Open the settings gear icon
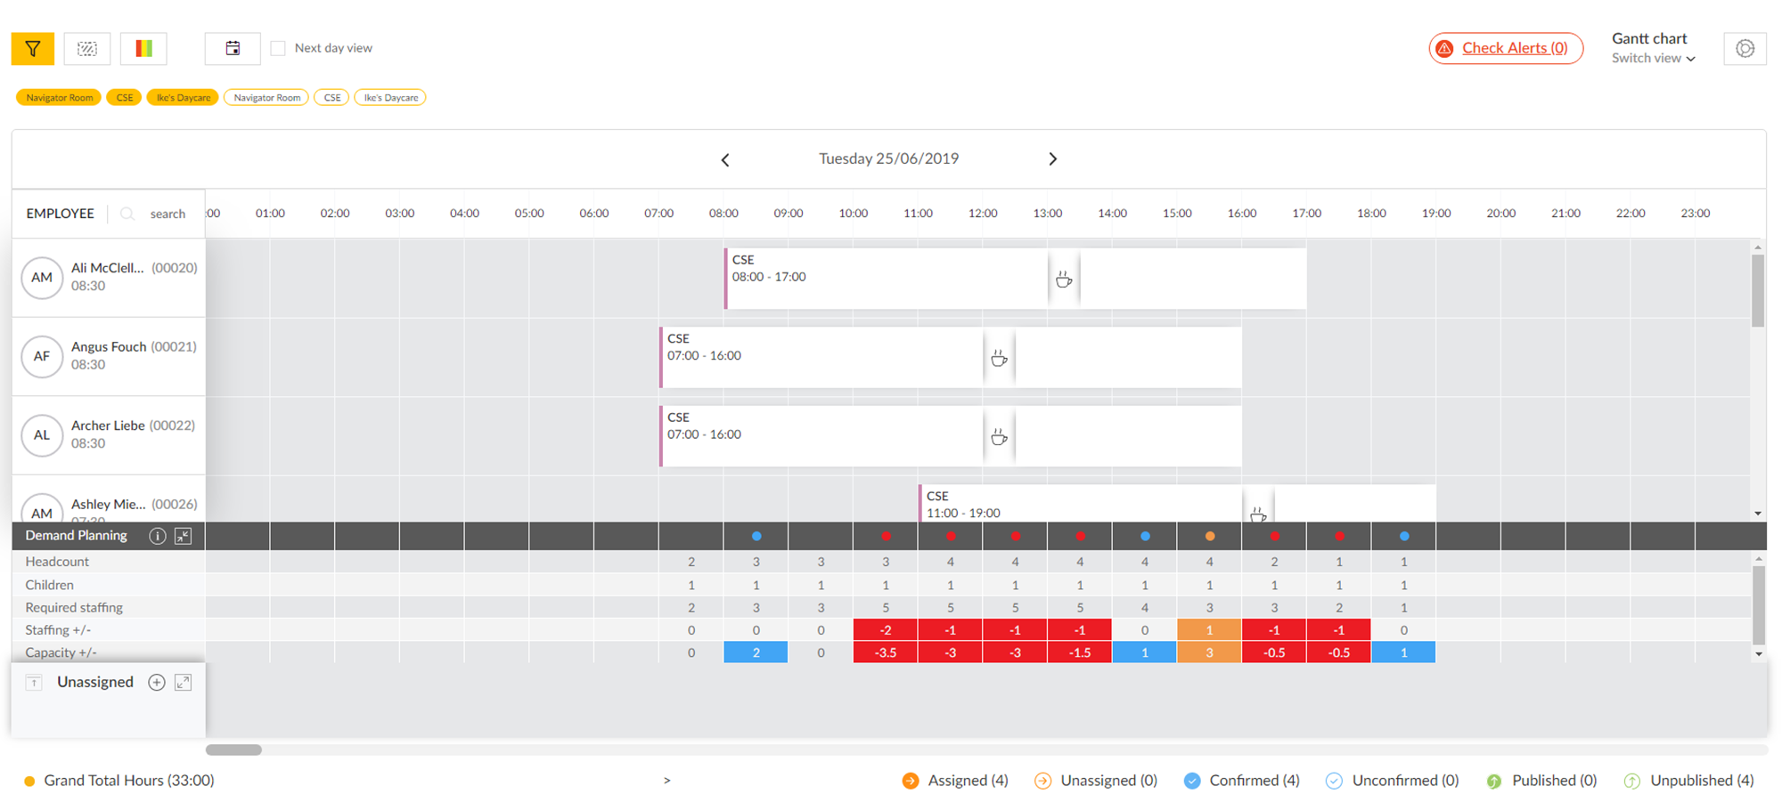Image resolution: width=1782 pixels, height=794 pixels. tap(1745, 49)
